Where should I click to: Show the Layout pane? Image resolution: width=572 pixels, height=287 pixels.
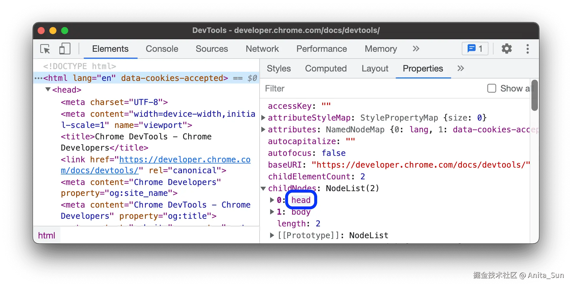[375, 69]
